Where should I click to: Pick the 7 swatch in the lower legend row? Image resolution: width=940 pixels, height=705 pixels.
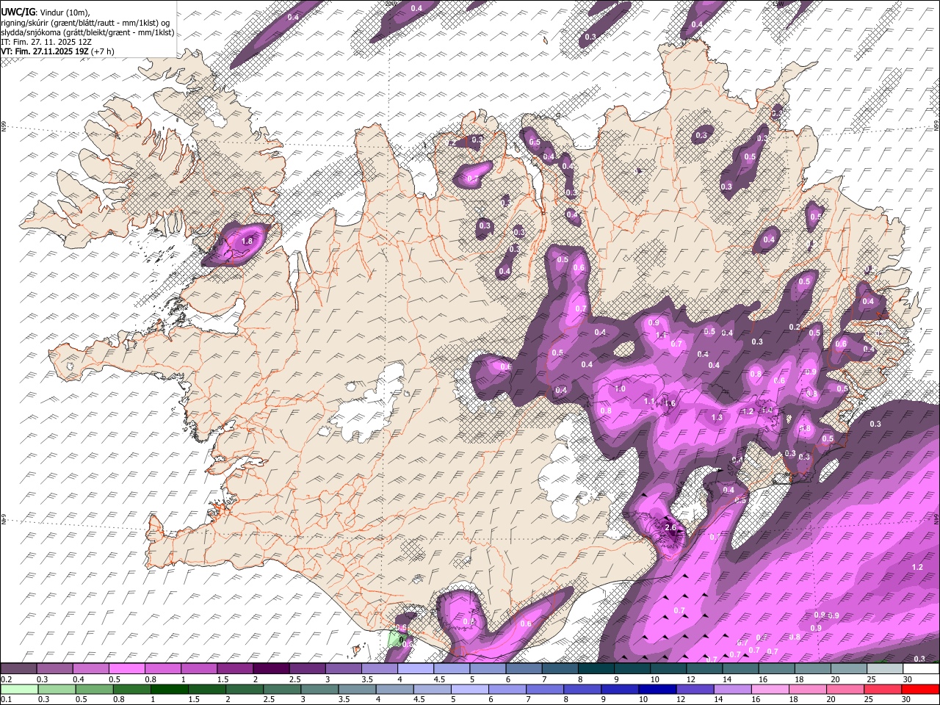[543, 689]
